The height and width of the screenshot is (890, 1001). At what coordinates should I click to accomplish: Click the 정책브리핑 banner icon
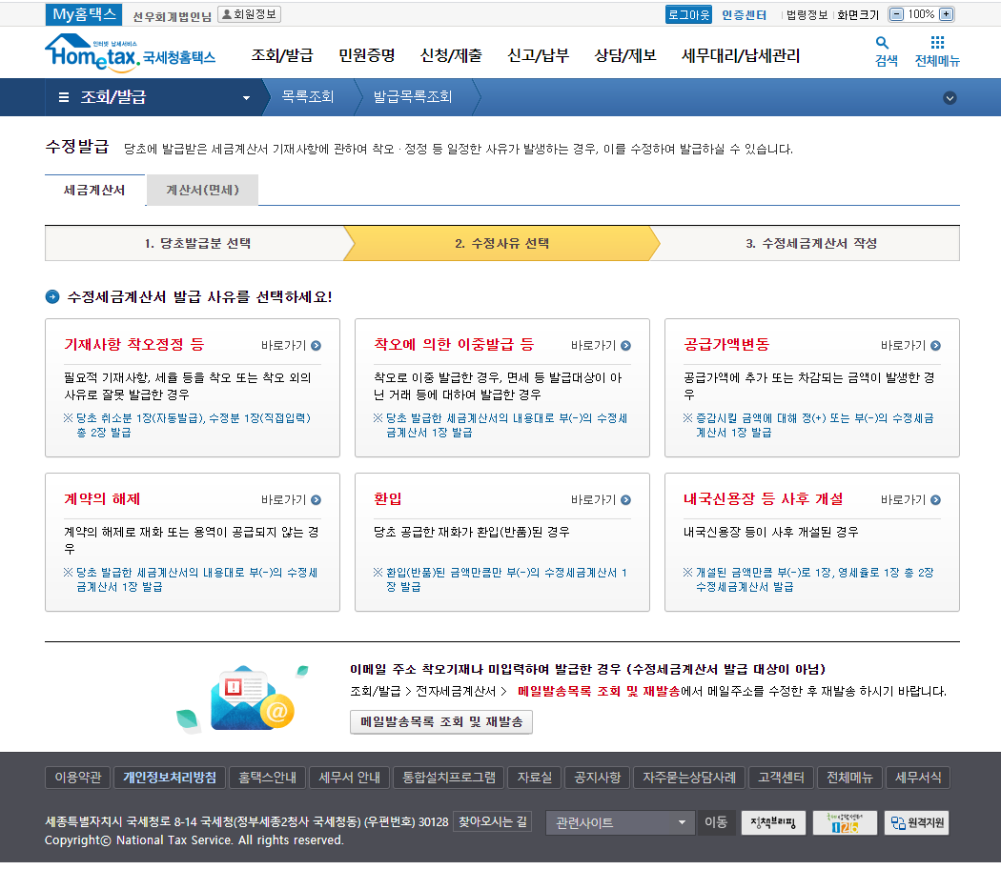[x=773, y=822]
